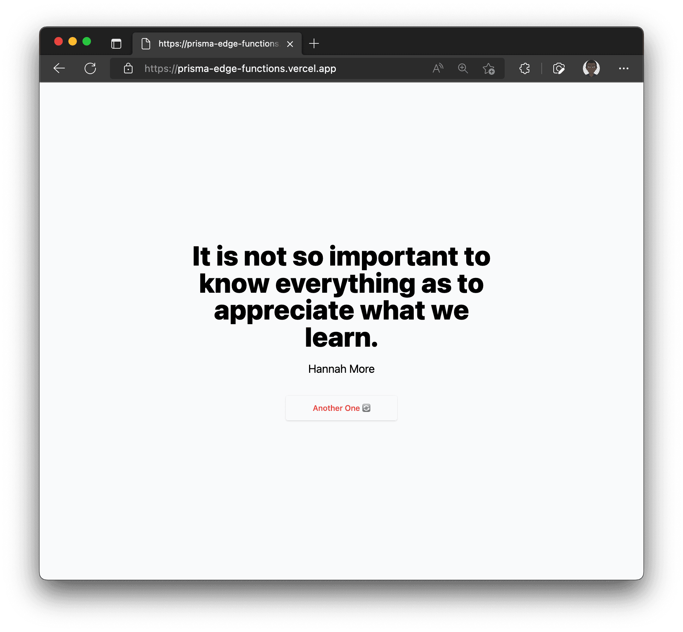The image size is (683, 632).
Task: Click the green fullscreen window button
Action: tap(87, 42)
